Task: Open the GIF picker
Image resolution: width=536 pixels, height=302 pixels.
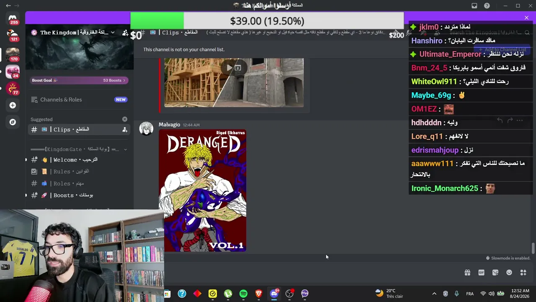Action: tap(482, 273)
